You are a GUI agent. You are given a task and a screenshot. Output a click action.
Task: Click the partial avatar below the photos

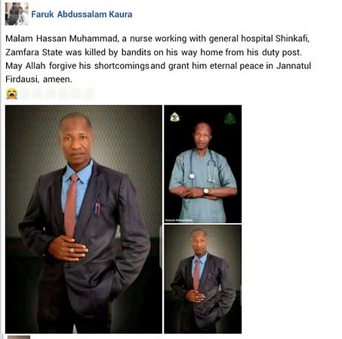[x=19, y=337]
